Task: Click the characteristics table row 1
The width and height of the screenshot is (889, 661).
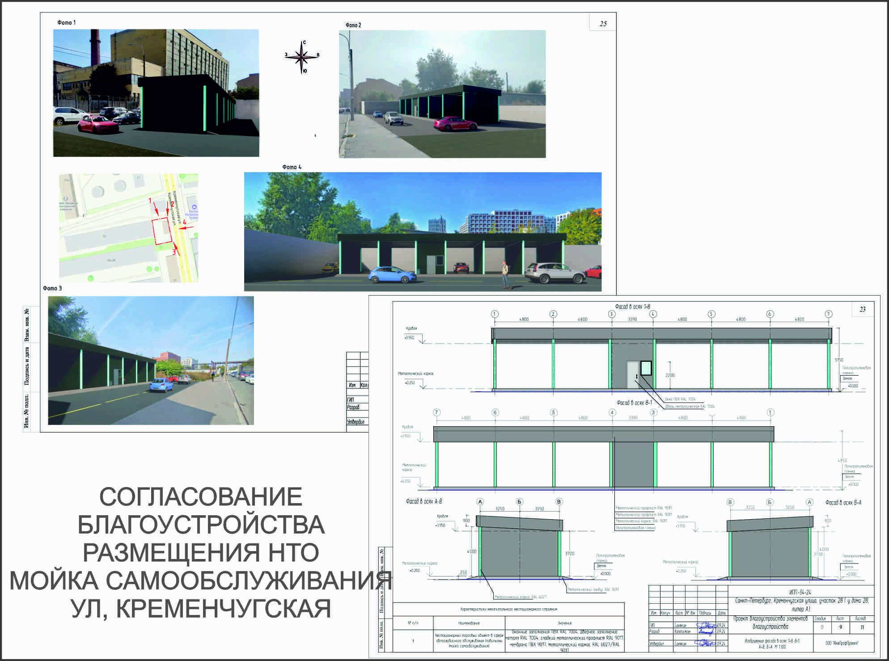Action: point(508,640)
